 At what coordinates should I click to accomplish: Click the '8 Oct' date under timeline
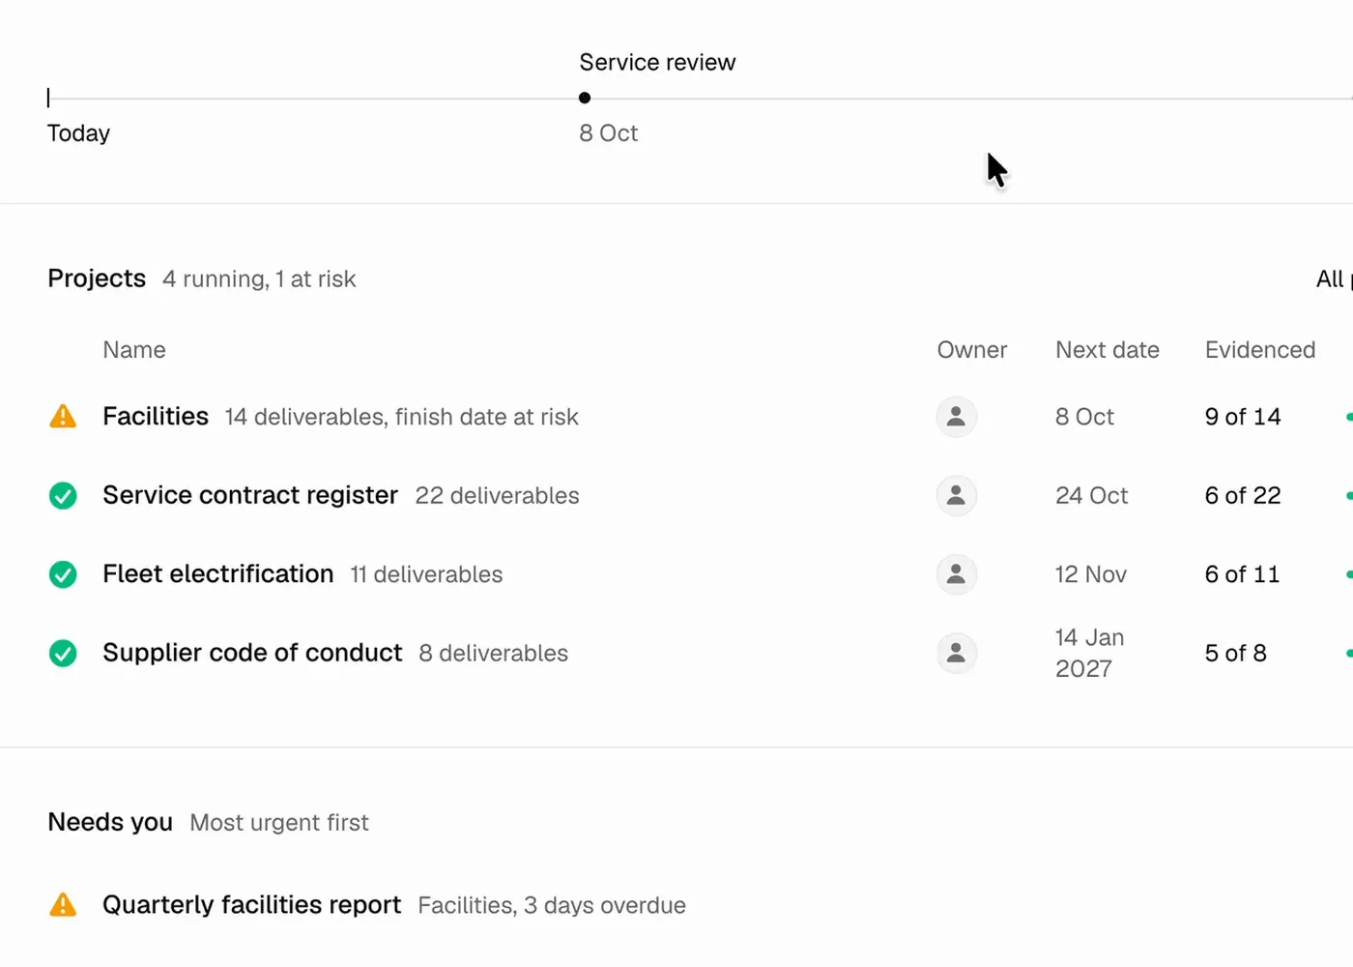609,133
